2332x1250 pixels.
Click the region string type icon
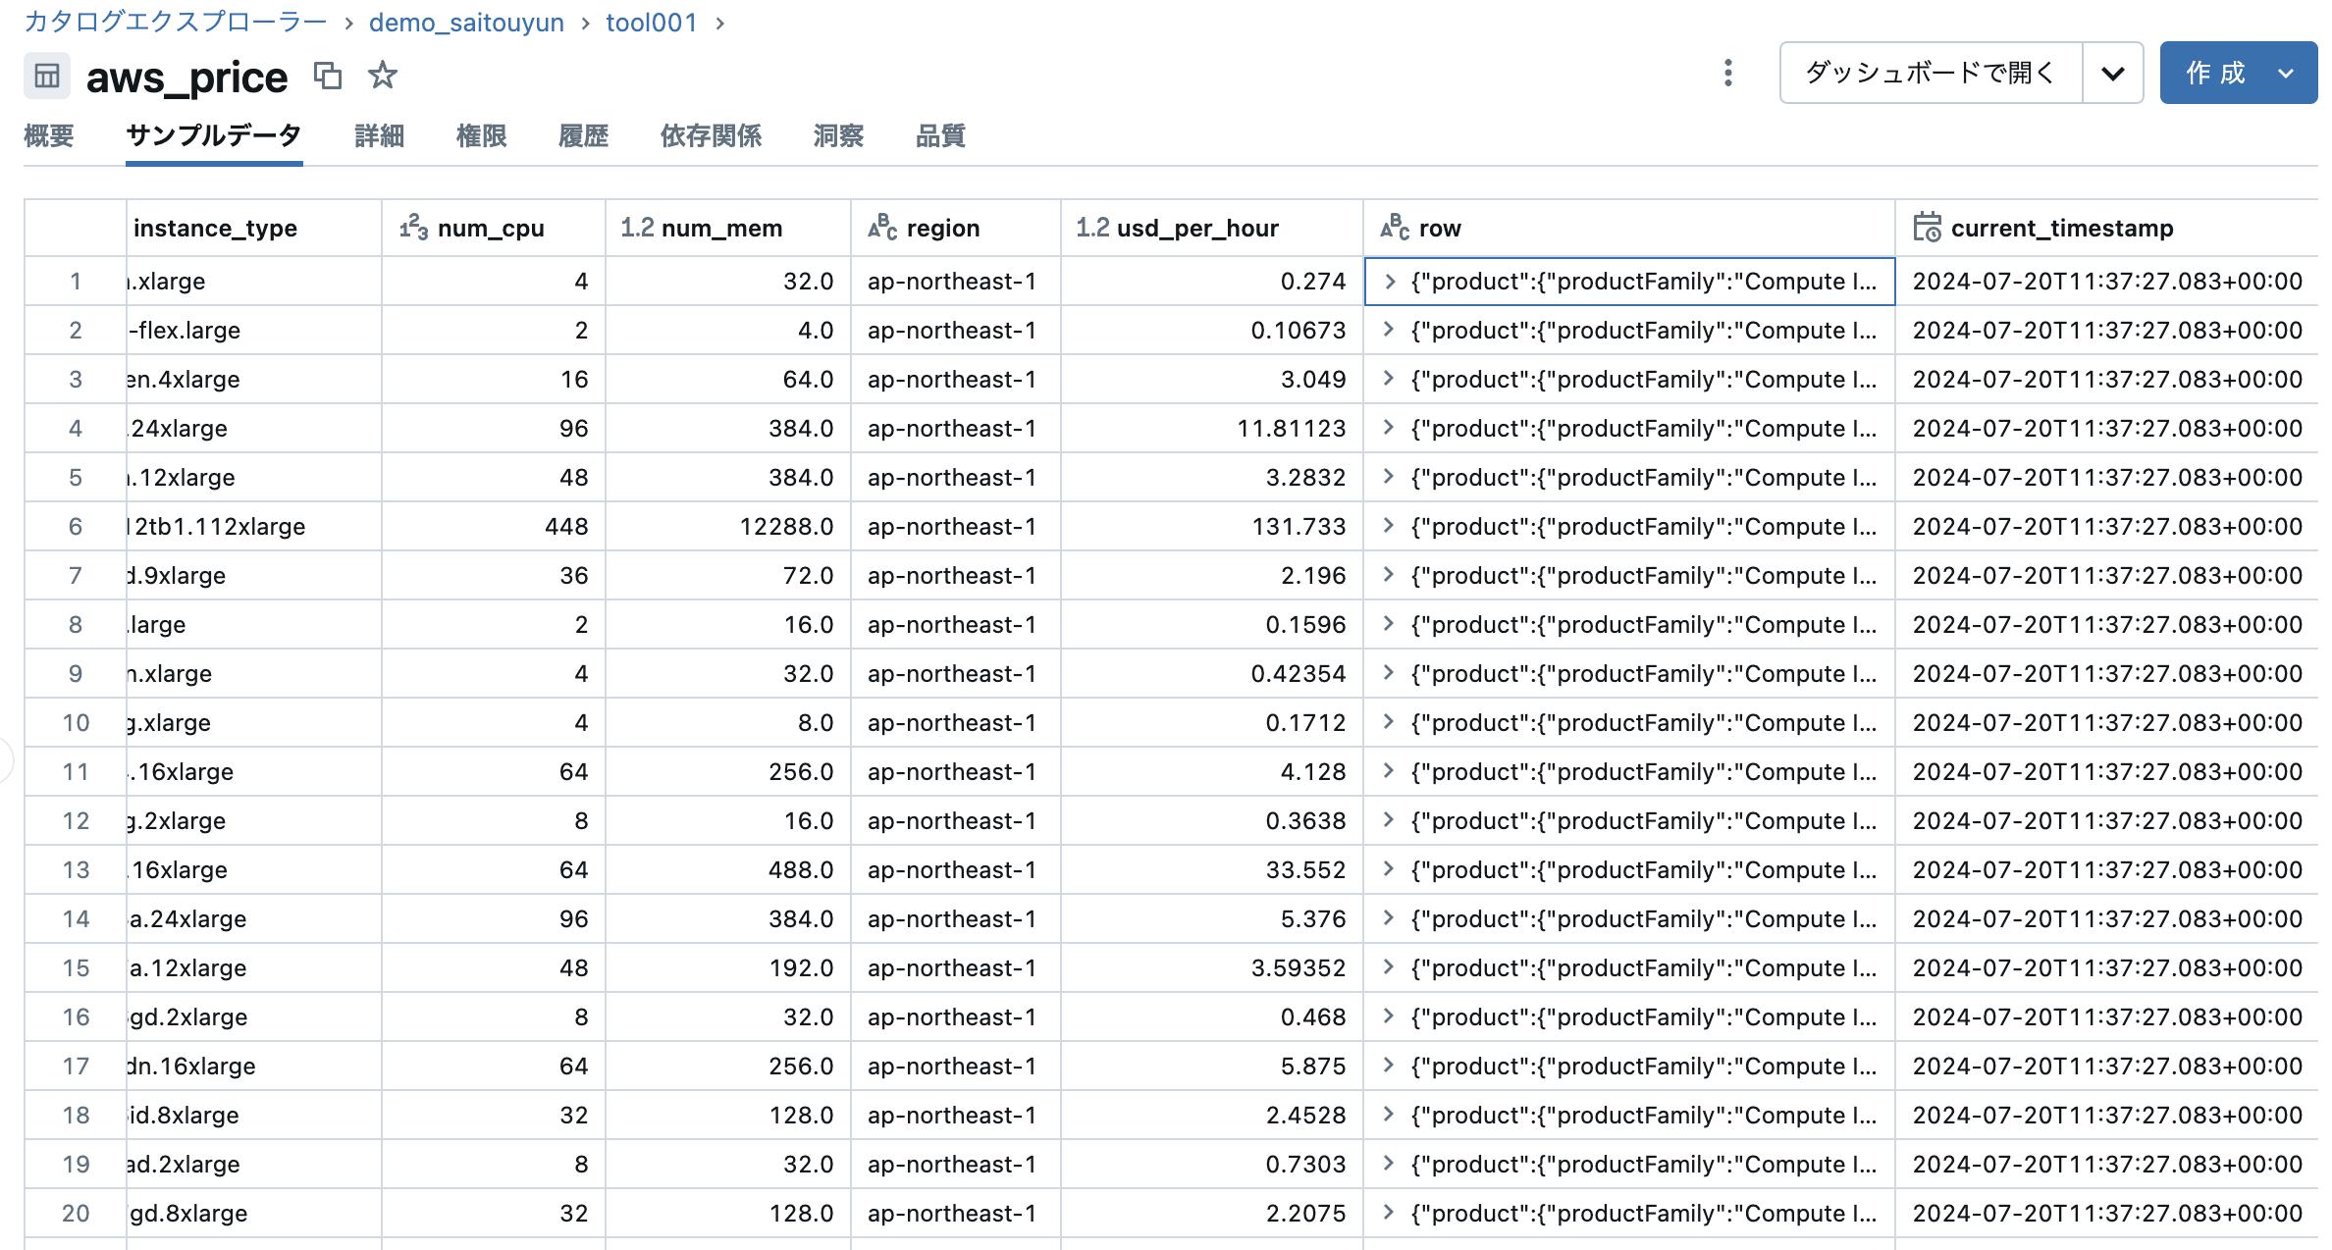(882, 228)
